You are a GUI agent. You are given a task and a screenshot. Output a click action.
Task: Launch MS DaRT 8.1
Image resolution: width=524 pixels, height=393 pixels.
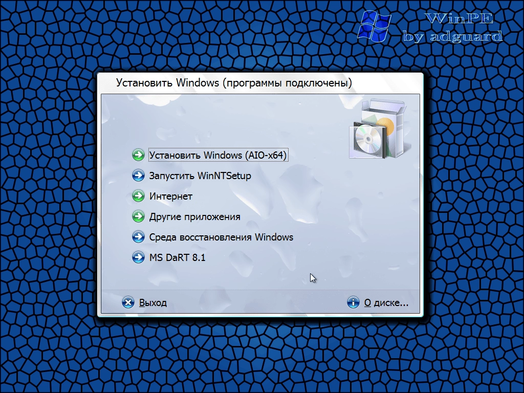(177, 258)
